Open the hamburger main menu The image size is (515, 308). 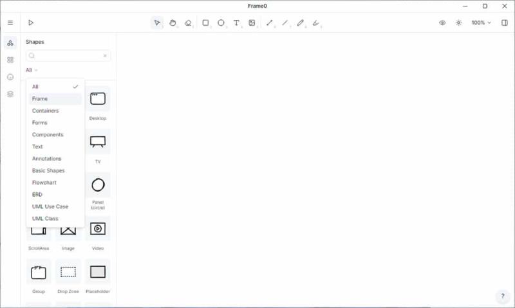coord(10,23)
